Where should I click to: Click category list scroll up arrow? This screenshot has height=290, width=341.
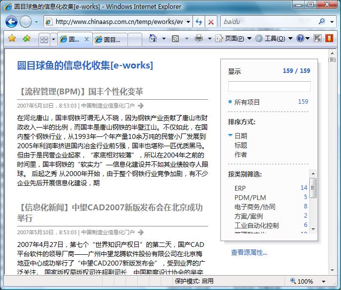pyautogui.click(x=313, y=174)
